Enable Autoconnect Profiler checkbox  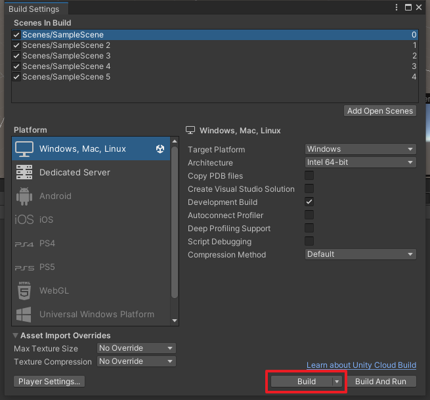coord(309,215)
